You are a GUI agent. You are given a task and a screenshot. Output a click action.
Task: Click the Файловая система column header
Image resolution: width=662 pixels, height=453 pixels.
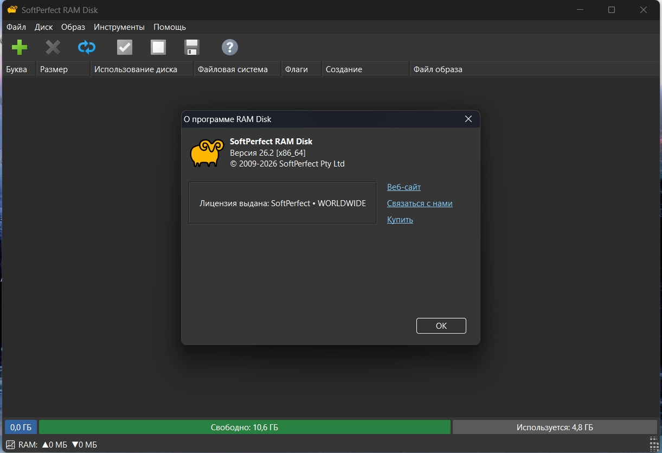(x=237, y=69)
